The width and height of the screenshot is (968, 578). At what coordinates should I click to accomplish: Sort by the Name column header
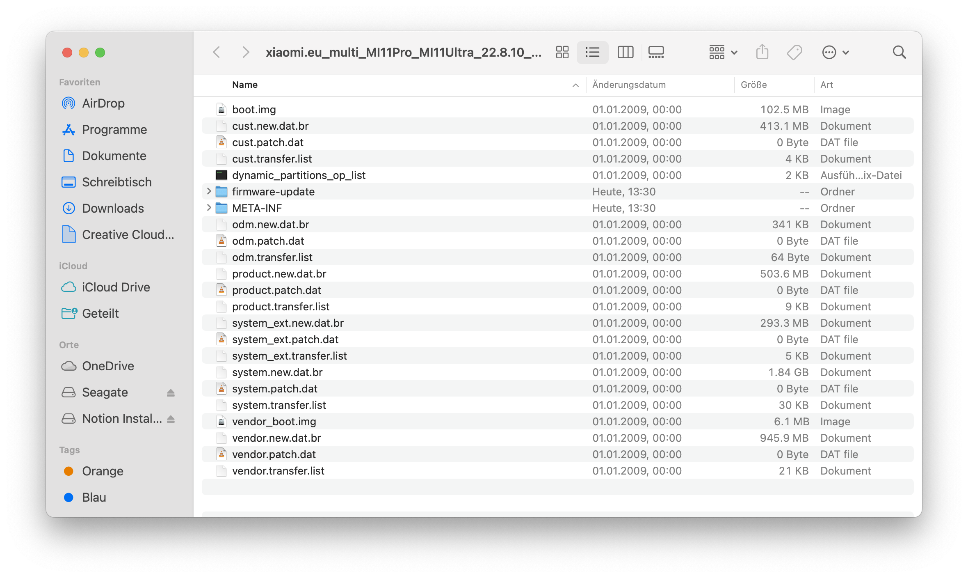click(x=245, y=85)
